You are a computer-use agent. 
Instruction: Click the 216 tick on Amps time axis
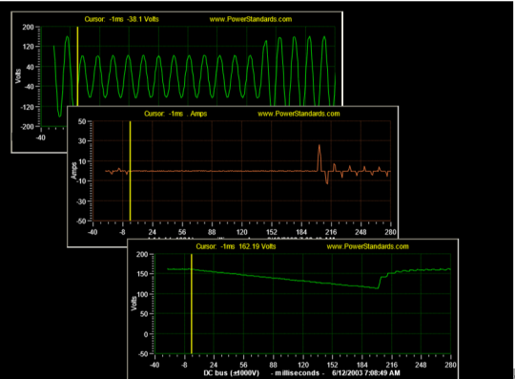point(331,232)
